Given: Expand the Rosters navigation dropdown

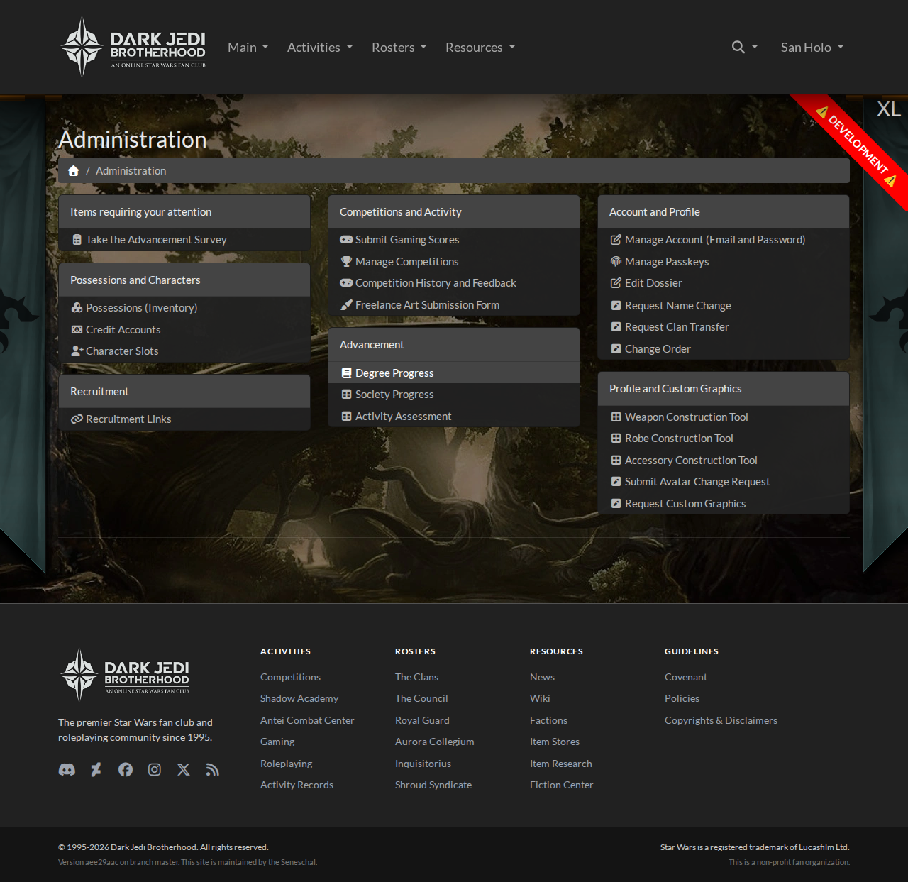Looking at the screenshot, I should point(399,48).
